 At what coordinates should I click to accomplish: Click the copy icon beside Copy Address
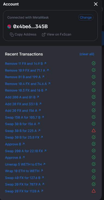point(12,34)
